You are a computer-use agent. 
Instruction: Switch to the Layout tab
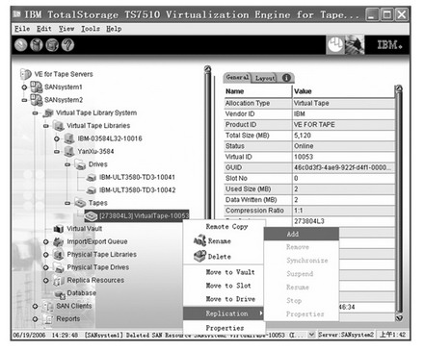[x=265, y=78]
